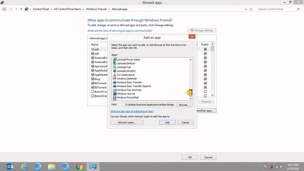Open the recent locations dropdown arrow

[16, 9]
